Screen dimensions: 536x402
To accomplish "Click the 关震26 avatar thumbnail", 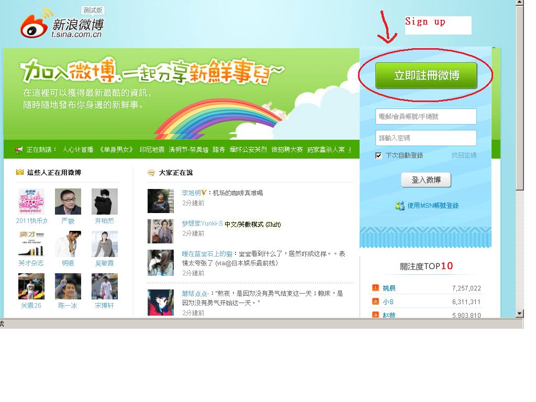I will click(x=31, y=286).
